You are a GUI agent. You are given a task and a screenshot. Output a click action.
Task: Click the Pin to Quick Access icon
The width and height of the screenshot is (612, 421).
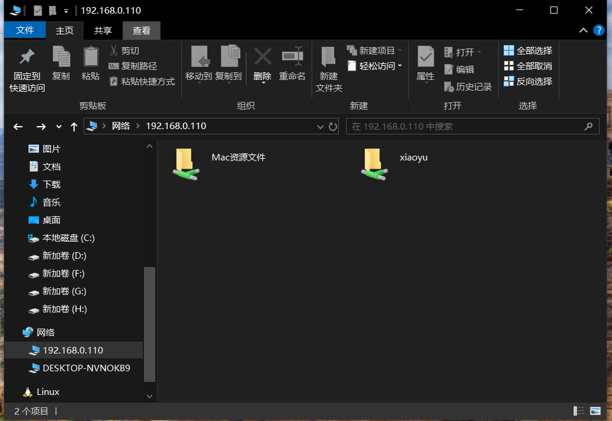27,58
